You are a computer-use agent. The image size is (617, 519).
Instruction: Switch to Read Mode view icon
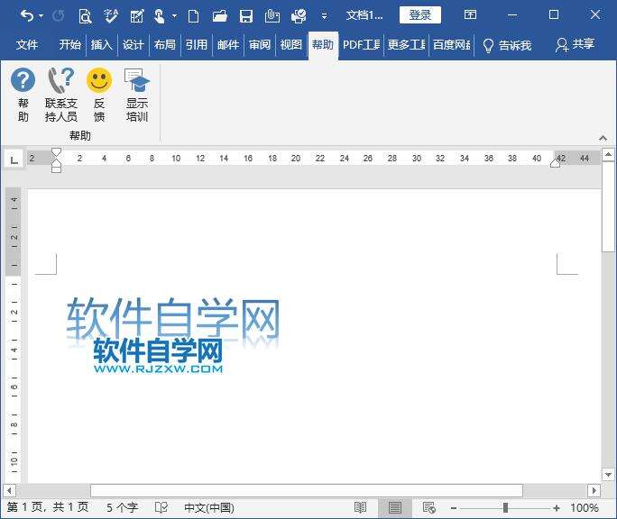tap(361, 507)
